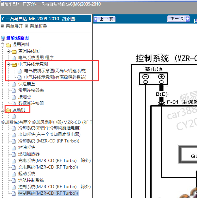Open the 通用资料 folder icon
Screen dimensions: 197x198
[8, 45]
